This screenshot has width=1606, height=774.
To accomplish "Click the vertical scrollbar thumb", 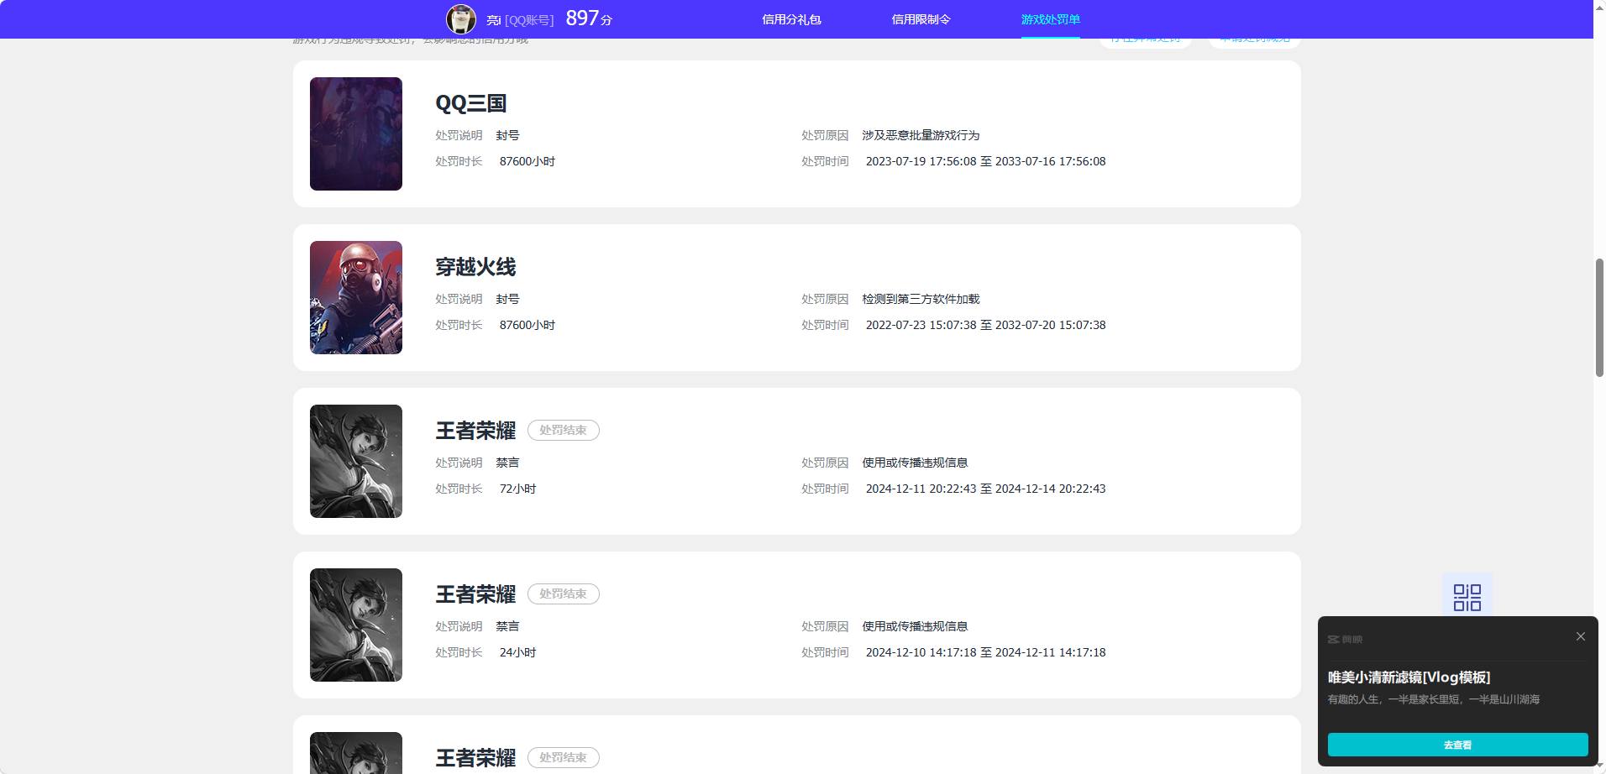I will point(1599,318).
